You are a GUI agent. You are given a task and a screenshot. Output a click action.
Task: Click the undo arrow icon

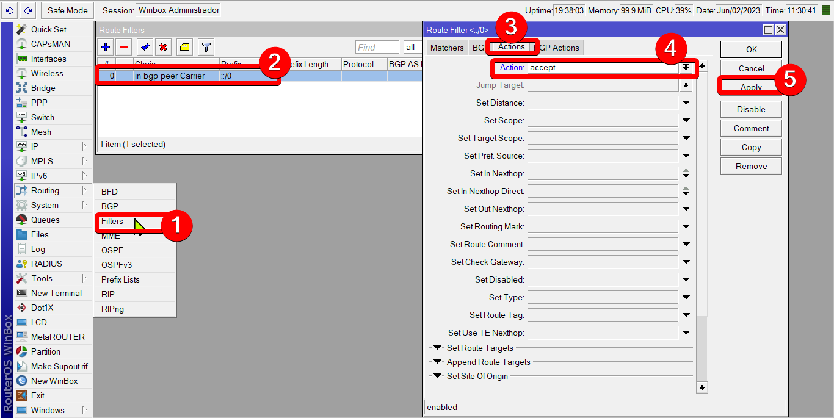9,10
